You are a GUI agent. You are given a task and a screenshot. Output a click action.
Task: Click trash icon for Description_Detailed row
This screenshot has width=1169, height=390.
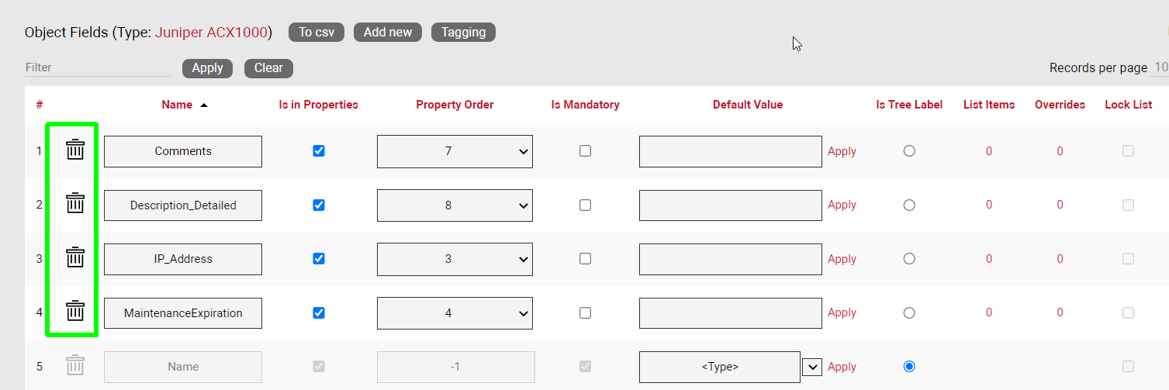pyautogui.click(x=74, y=205)
